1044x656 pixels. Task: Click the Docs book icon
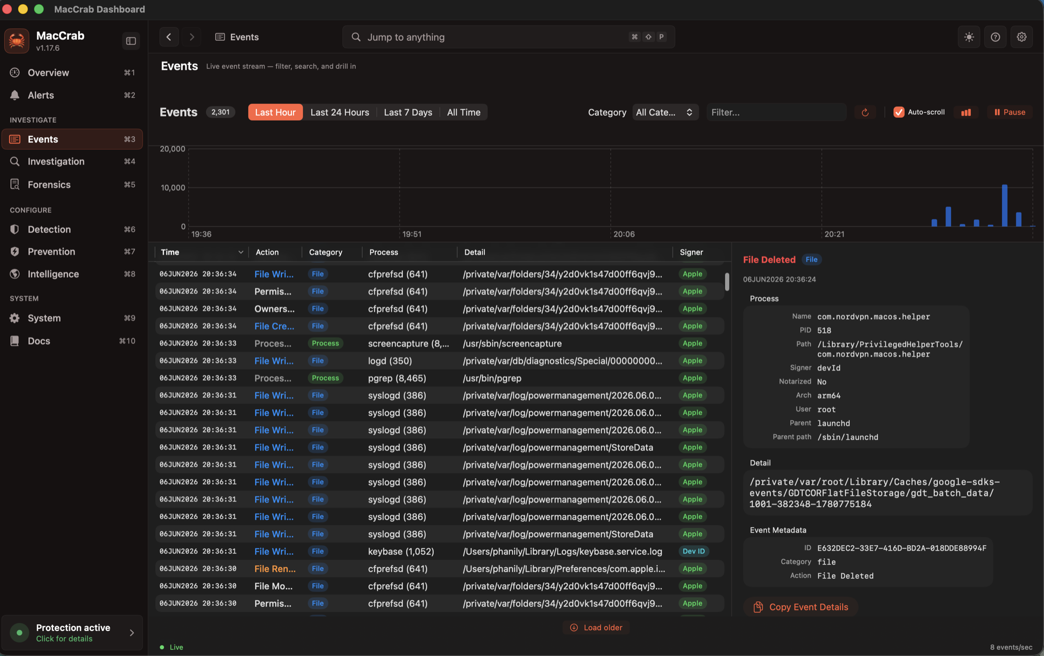[x=15, y=341]
